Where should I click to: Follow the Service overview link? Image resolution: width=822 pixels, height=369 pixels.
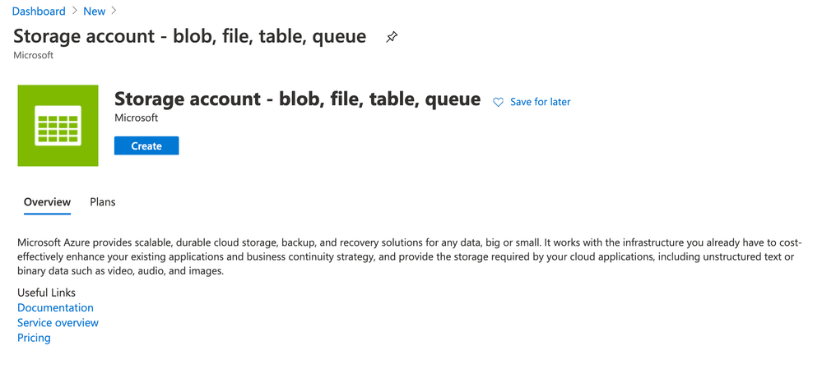coord(58,323)
